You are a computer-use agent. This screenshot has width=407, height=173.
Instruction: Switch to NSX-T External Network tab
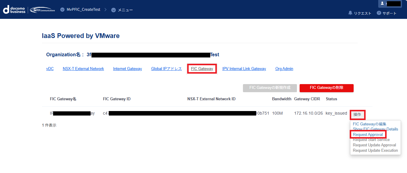(83, 69)
